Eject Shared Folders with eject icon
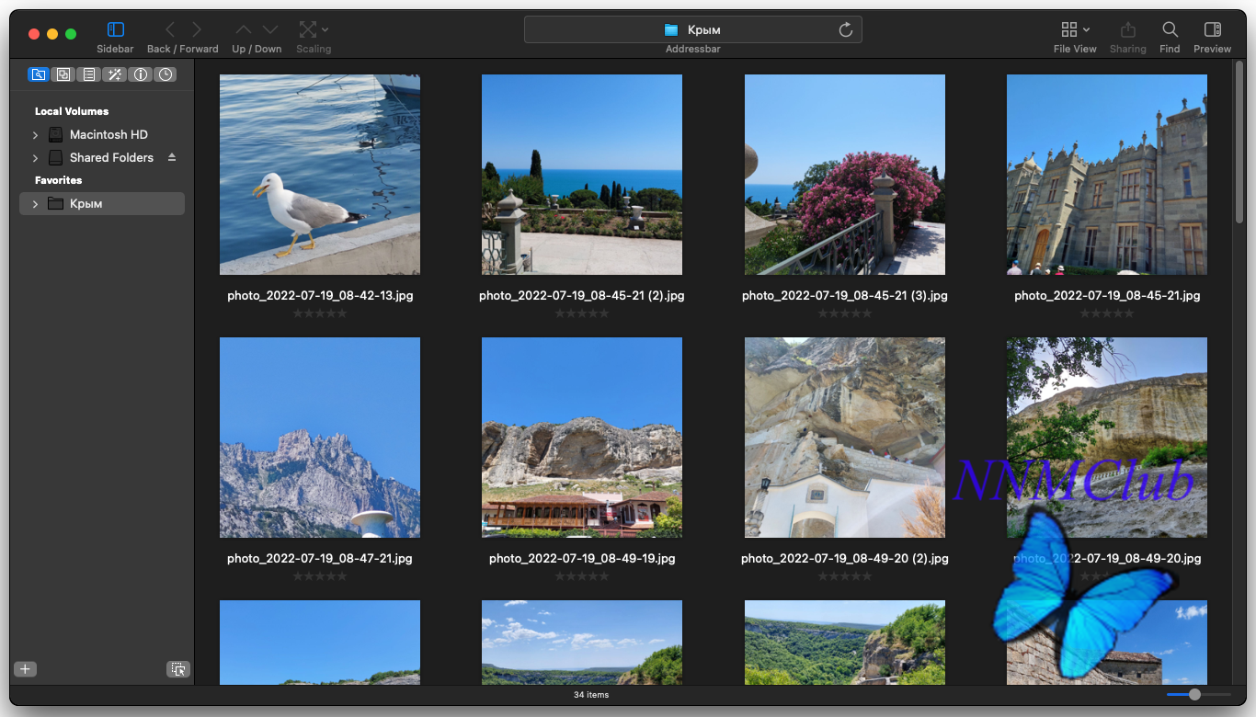Screen dimensions: 1256x717 point(171,157)
